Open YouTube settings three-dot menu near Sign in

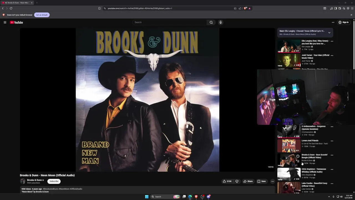coord(333,22)
